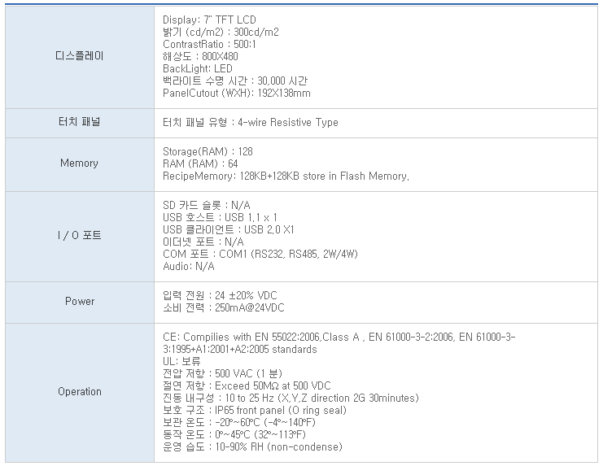
Task: Select the BackLight: LED line
Action: click(x=198, y=69)
